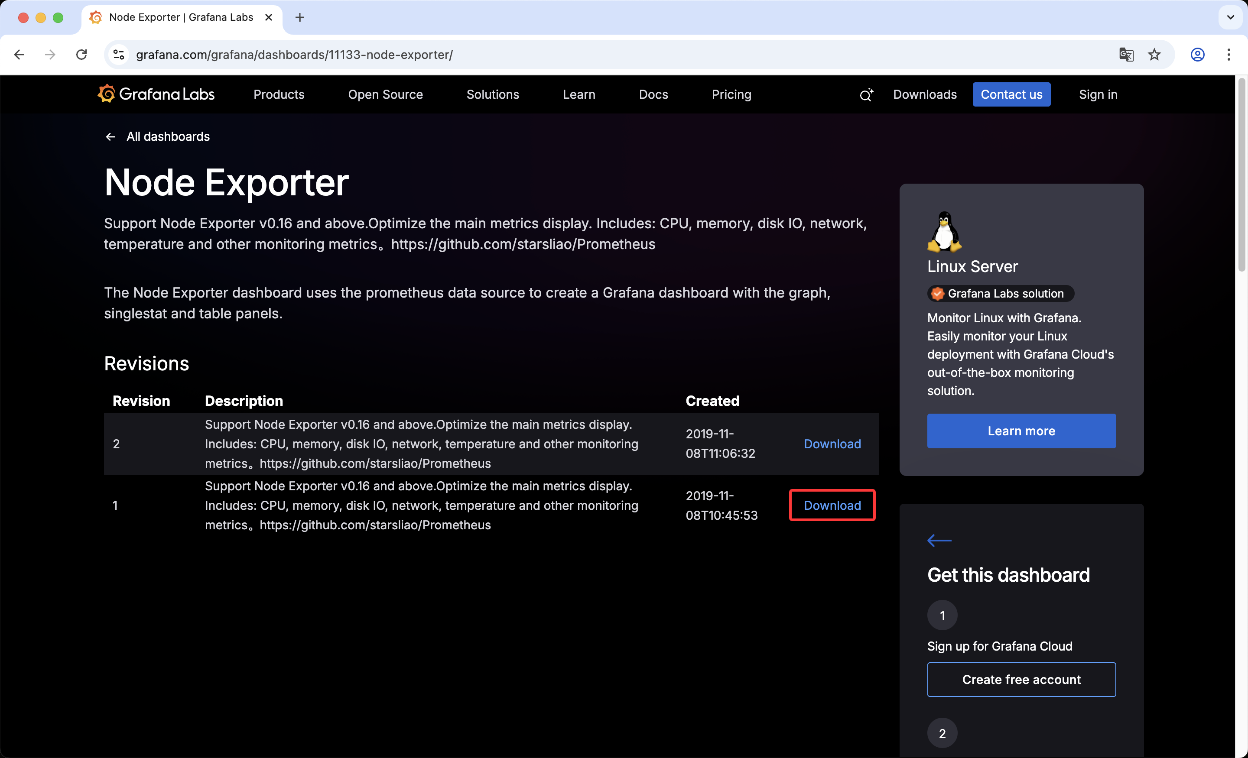
Task: Click the 2019-11-08T11:06:32 created date
Action: pos(720,444)
